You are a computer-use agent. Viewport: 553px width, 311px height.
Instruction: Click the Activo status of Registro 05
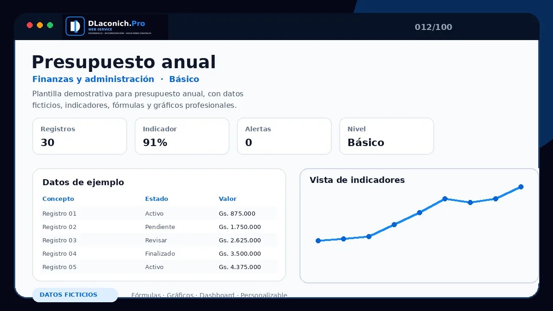(154, 267)
